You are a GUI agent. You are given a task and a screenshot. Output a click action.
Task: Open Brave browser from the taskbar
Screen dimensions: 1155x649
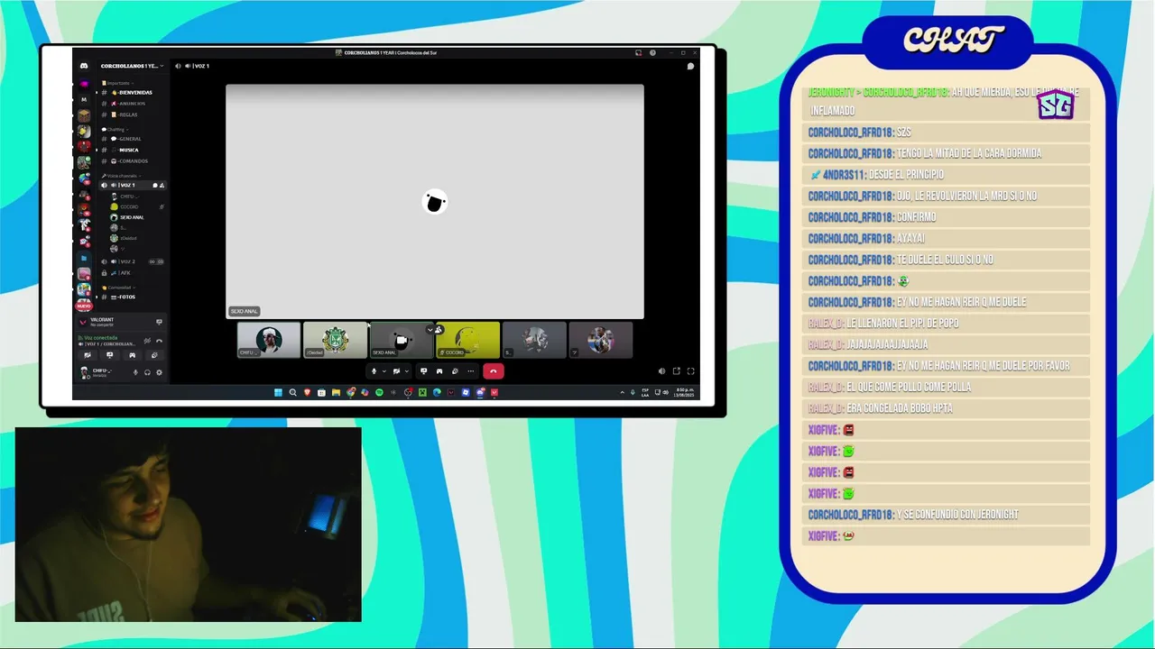click(x=307, y=392)
